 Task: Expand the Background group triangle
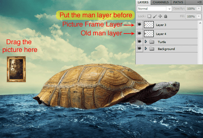pos(146,49)
